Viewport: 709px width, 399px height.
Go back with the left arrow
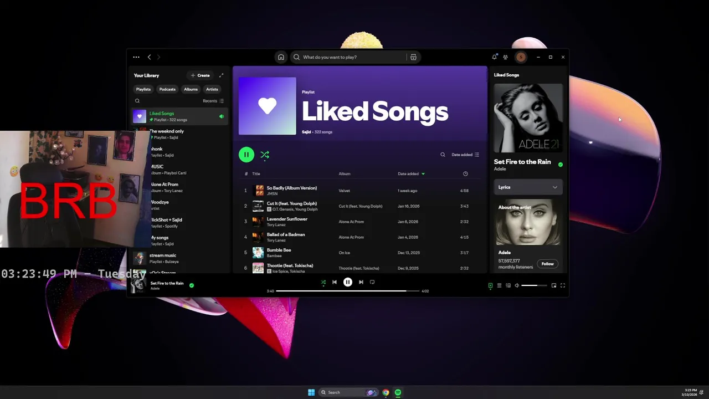(149, 57)
